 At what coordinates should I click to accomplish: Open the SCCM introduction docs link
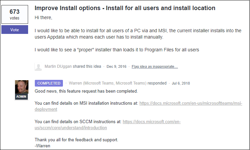click(x=108, y=124)
